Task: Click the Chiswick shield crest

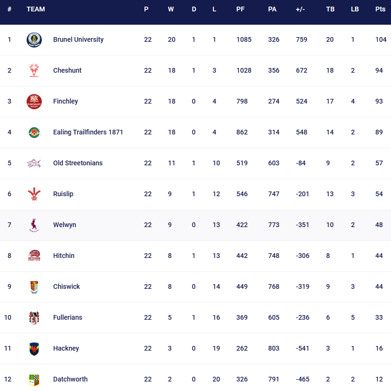Action: point(34,286)
